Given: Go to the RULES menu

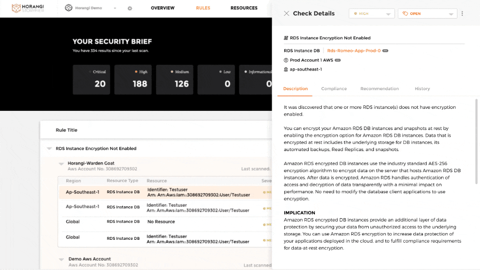Looking at the screenshot, I should coord(203,8).
